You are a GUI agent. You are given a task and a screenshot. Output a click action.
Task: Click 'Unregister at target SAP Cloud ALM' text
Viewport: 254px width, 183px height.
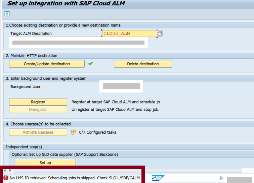tap(116, 110)
